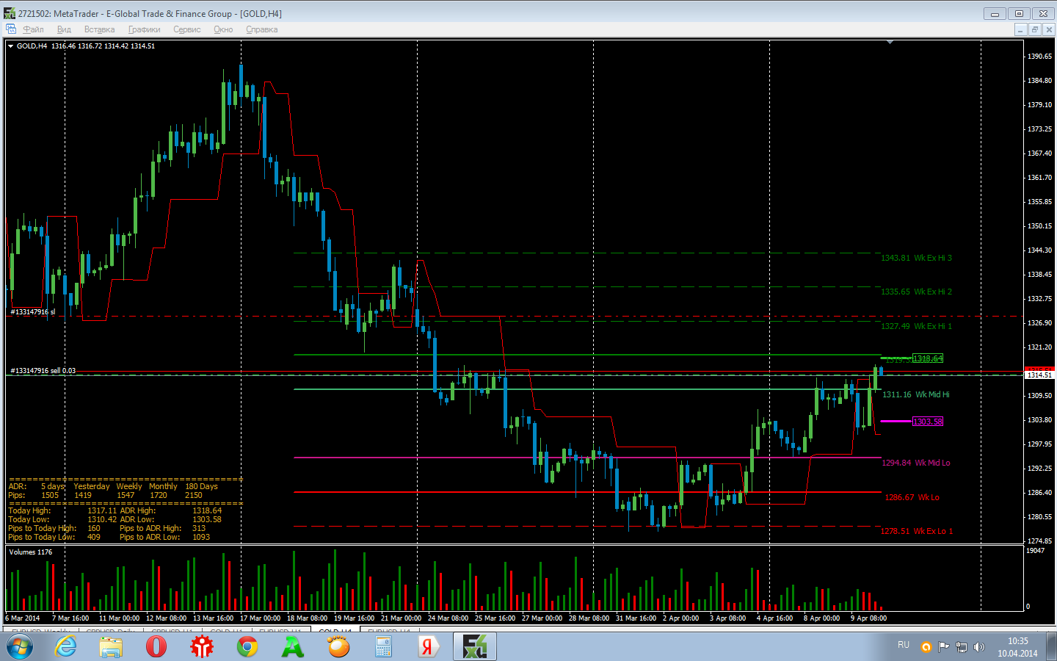Open the Windows Start menu

pos(19,647)
